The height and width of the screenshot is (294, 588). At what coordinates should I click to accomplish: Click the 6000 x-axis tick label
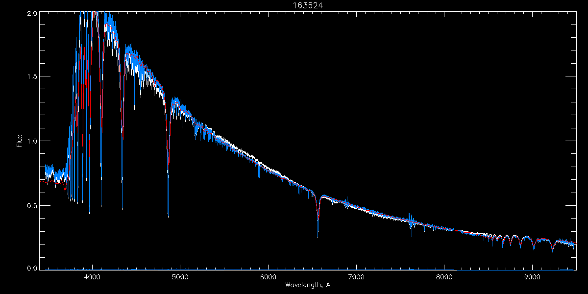click(268, 277)
